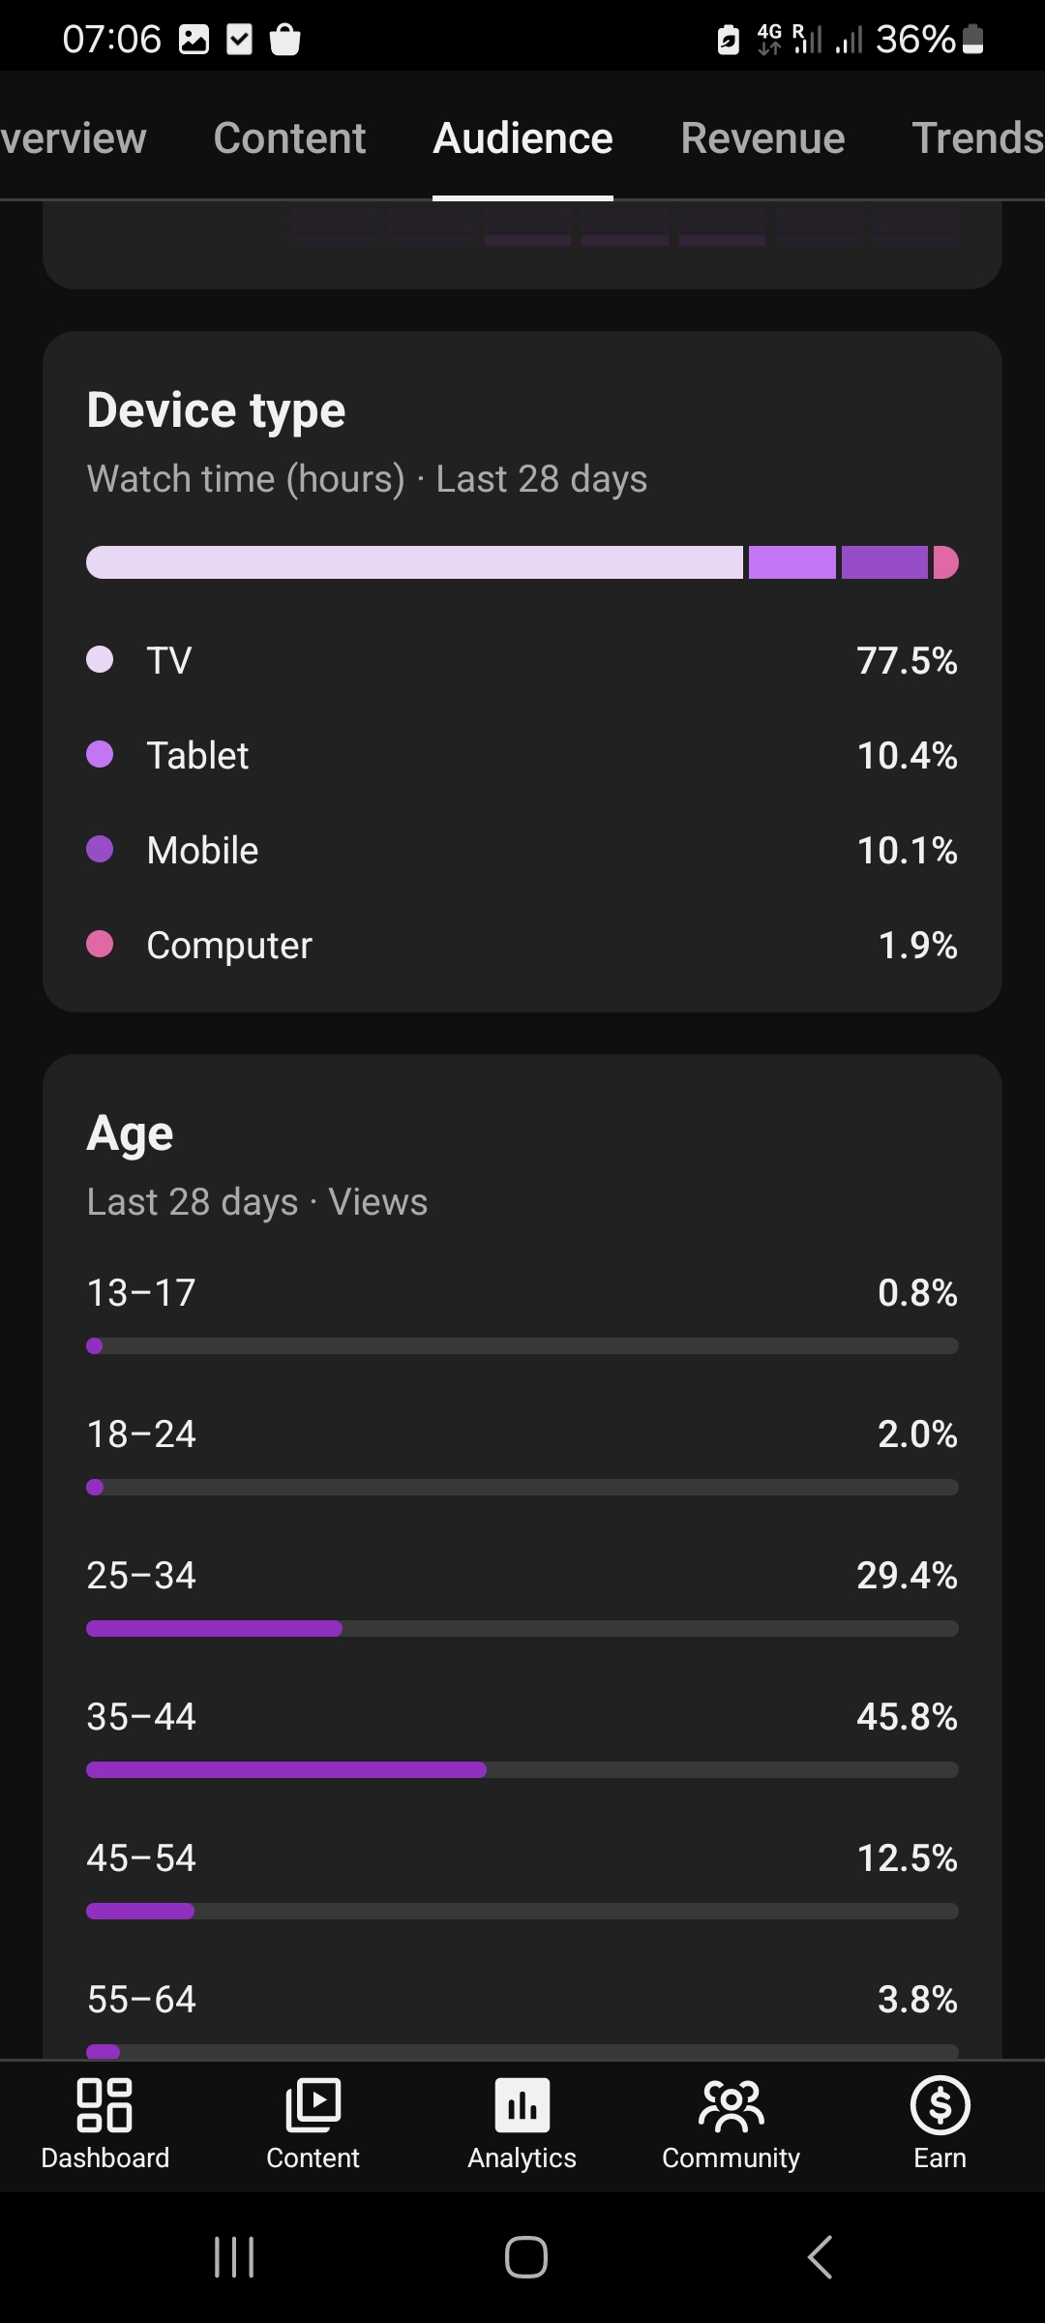
Task: Open the Age card heading
Action: [x=130, y=1133]
